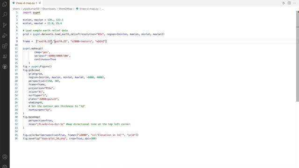Click the 'minlat, maxlat' assignment line
The height and width of the screenshot is (168, 299).
43,23
